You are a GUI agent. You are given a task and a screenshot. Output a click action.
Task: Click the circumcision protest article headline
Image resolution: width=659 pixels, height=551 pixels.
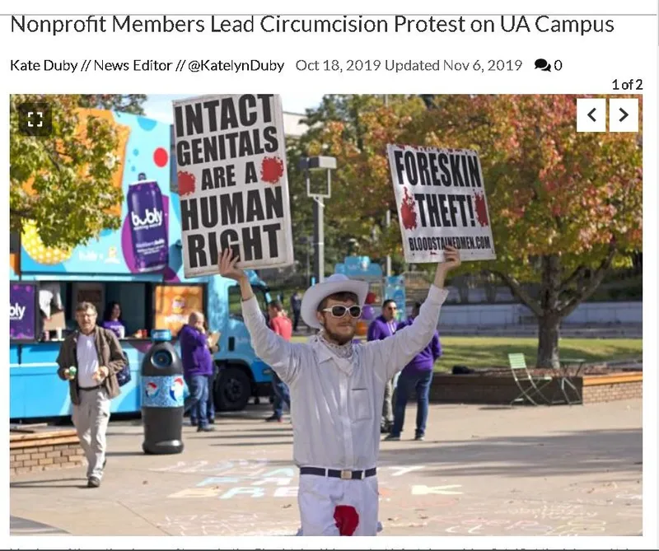(x=312, y=25)
